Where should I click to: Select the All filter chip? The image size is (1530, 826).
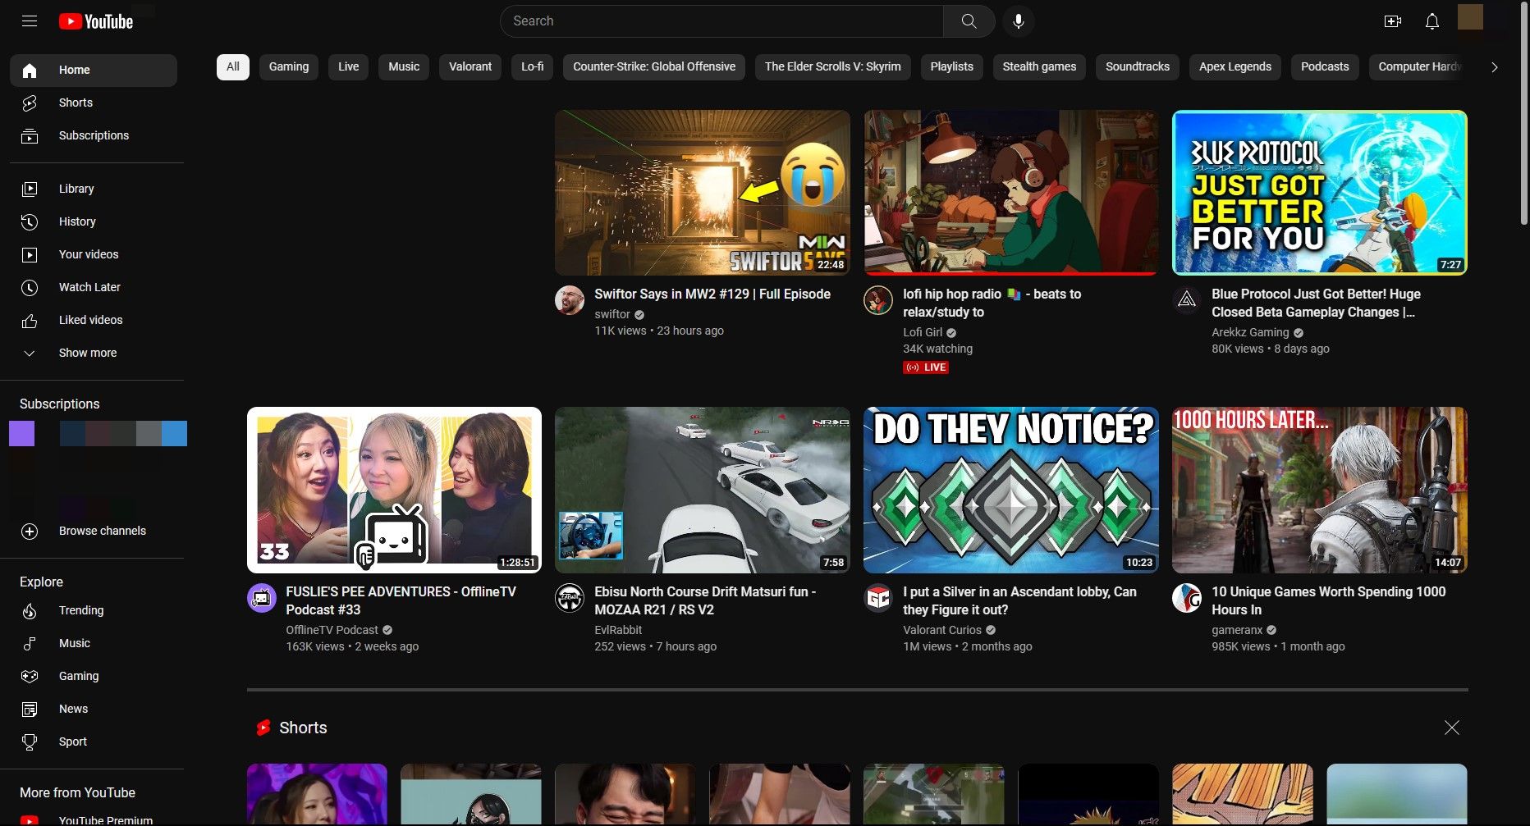tap(233, 66)
